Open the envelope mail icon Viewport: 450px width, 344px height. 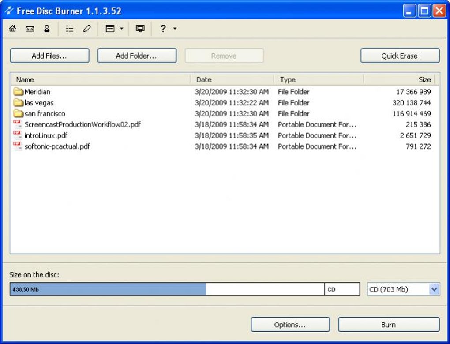(30, 29)
